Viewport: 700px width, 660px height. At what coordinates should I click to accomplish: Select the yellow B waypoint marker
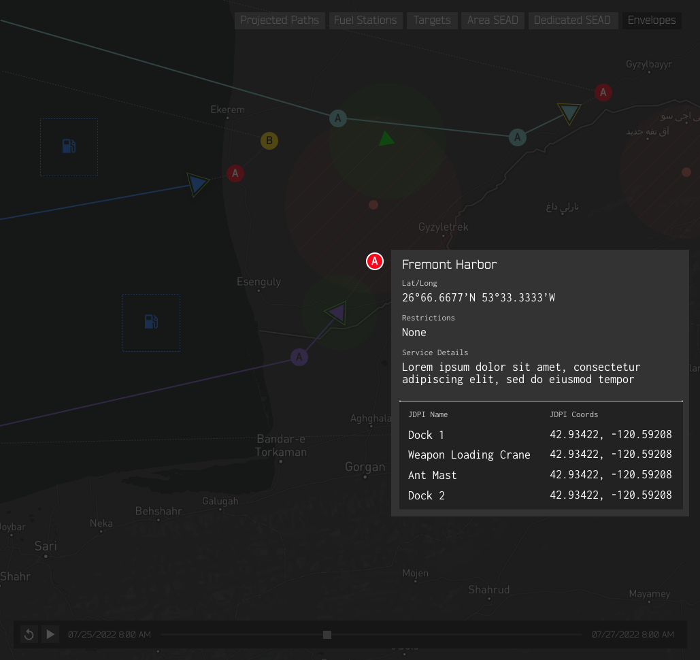pos(269,141)
